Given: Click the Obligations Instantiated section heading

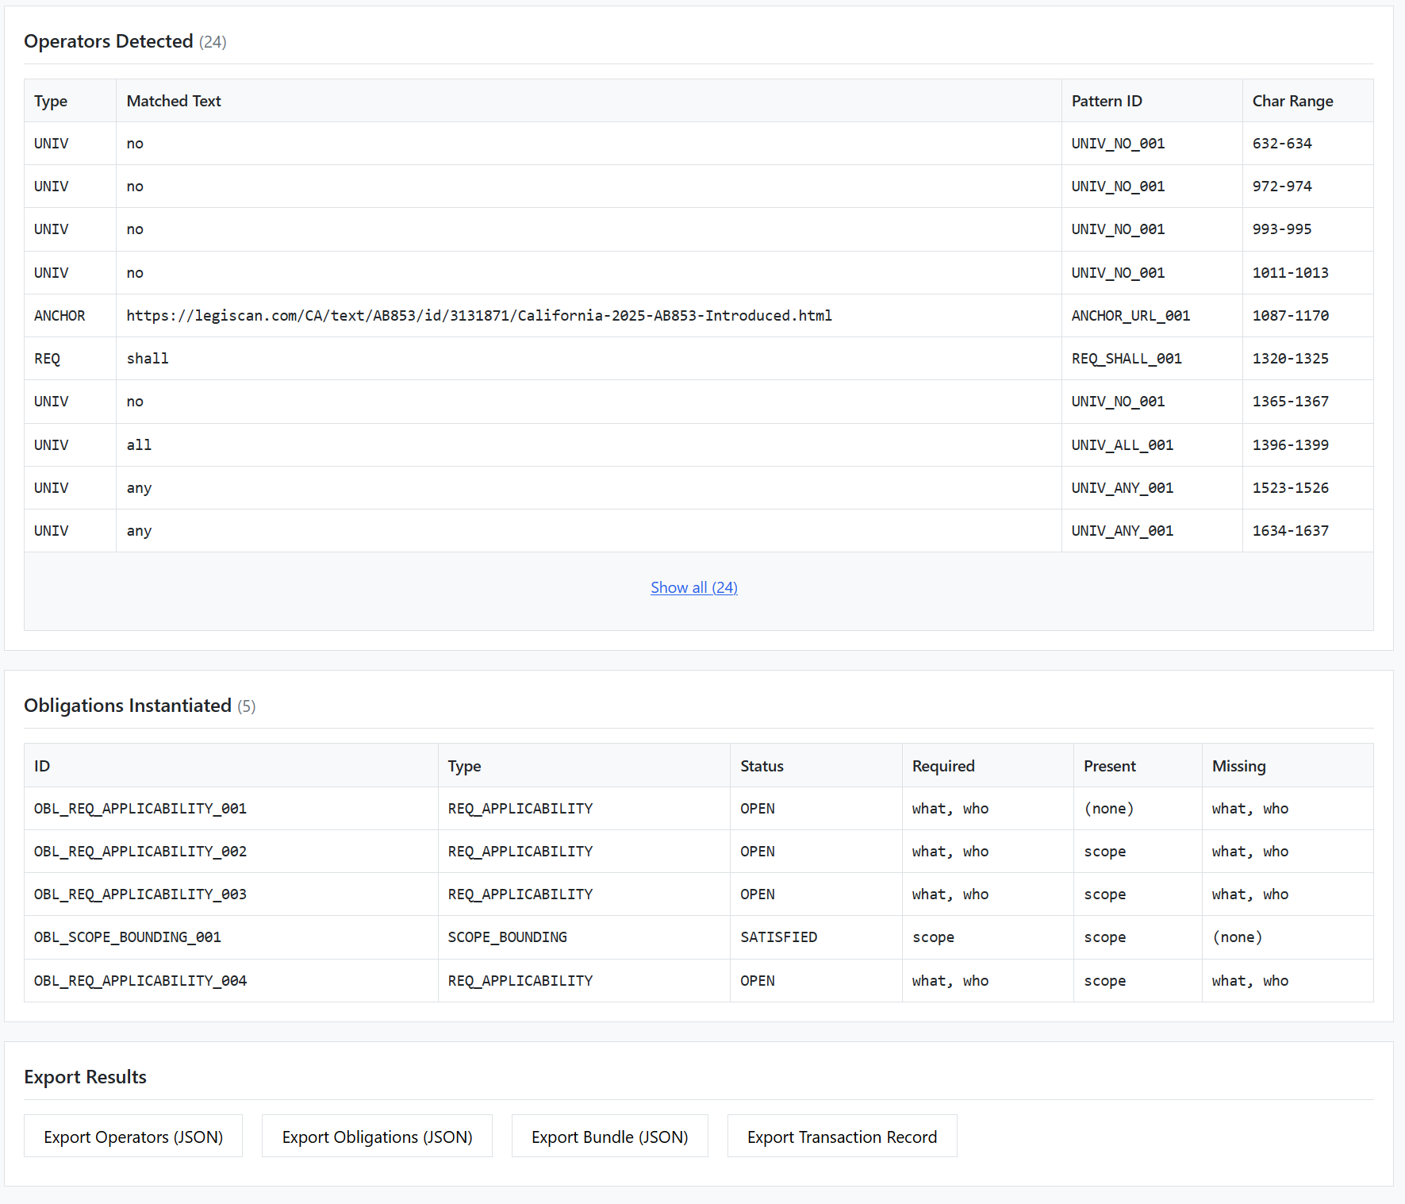Looking at the screenshot, I should 128,706.
